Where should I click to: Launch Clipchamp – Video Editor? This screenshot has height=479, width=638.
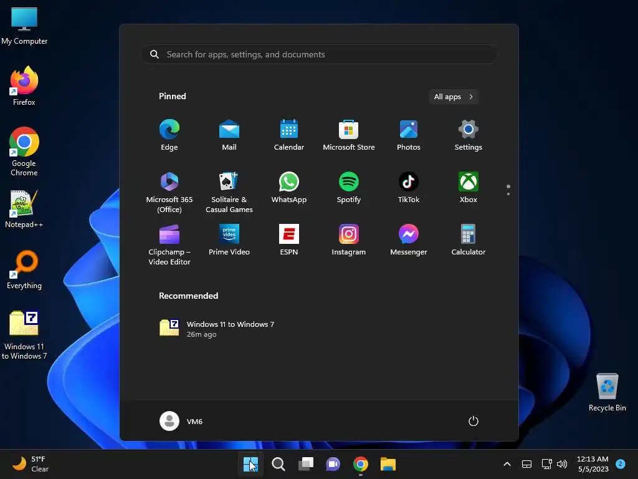pos(169,244)
